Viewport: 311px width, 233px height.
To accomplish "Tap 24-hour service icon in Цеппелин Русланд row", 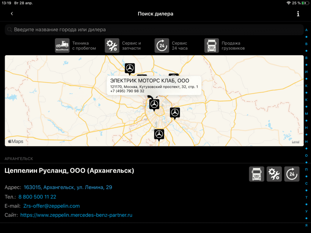I will click(x=292, y=174).
